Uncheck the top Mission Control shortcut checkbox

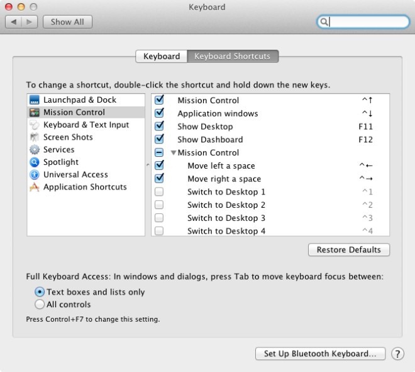tap(159, 100)
